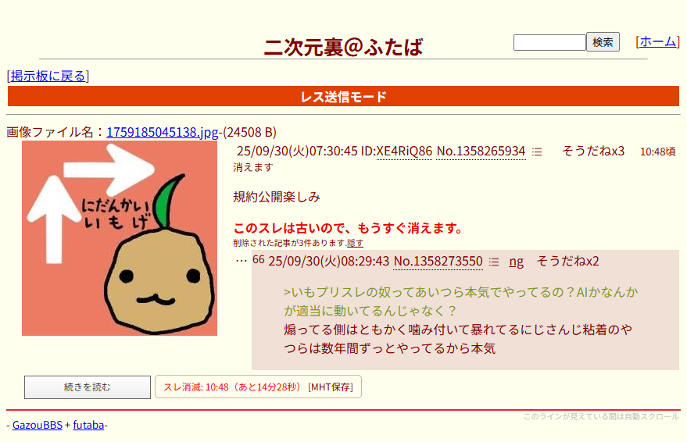View the potato thumbnail image

pos(120,238)
